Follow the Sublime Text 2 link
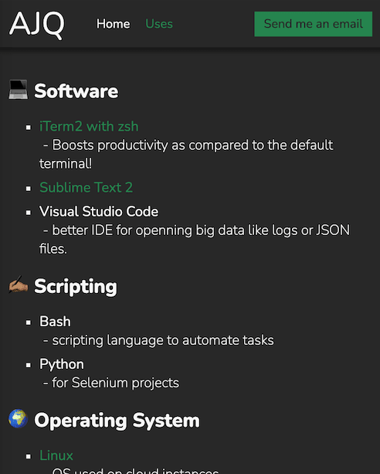This screenshot has width=380, height=474. point(86,187)
